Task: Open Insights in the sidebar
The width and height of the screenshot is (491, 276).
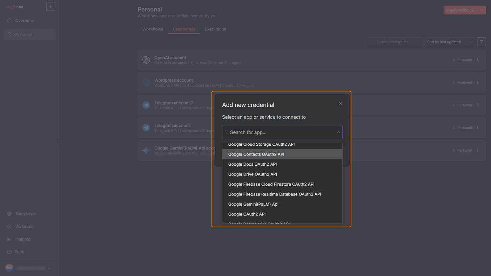Action: [x=22, y=239]
